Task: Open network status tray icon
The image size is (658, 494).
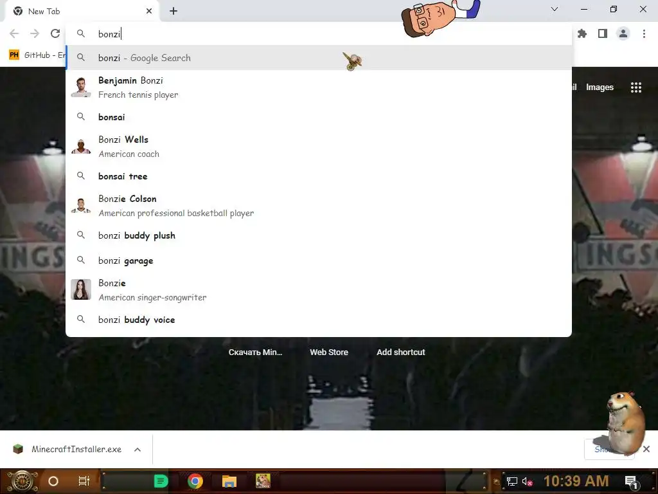Action: pos(512,481)
